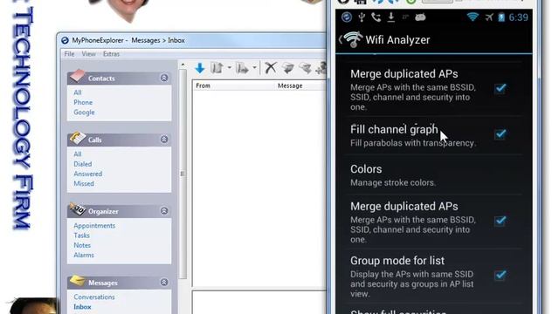
Task: Collapse the Messages panel chevron
Action: [164, 283]
